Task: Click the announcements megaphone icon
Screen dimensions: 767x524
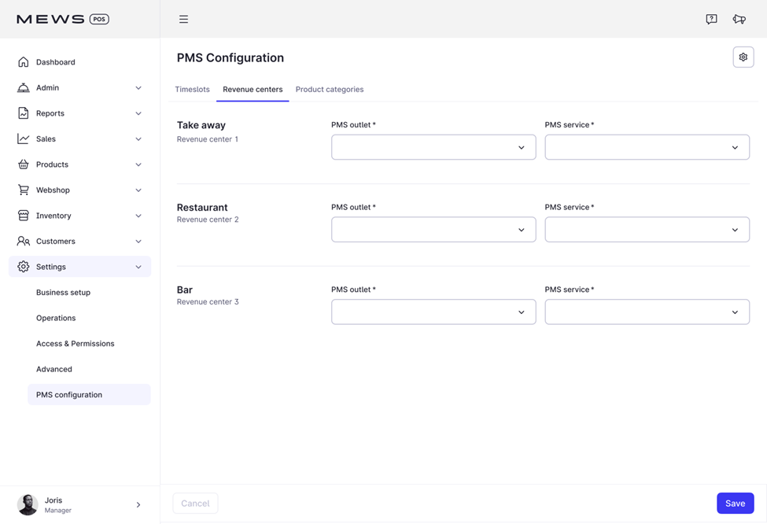Action: tap(739, 20)
